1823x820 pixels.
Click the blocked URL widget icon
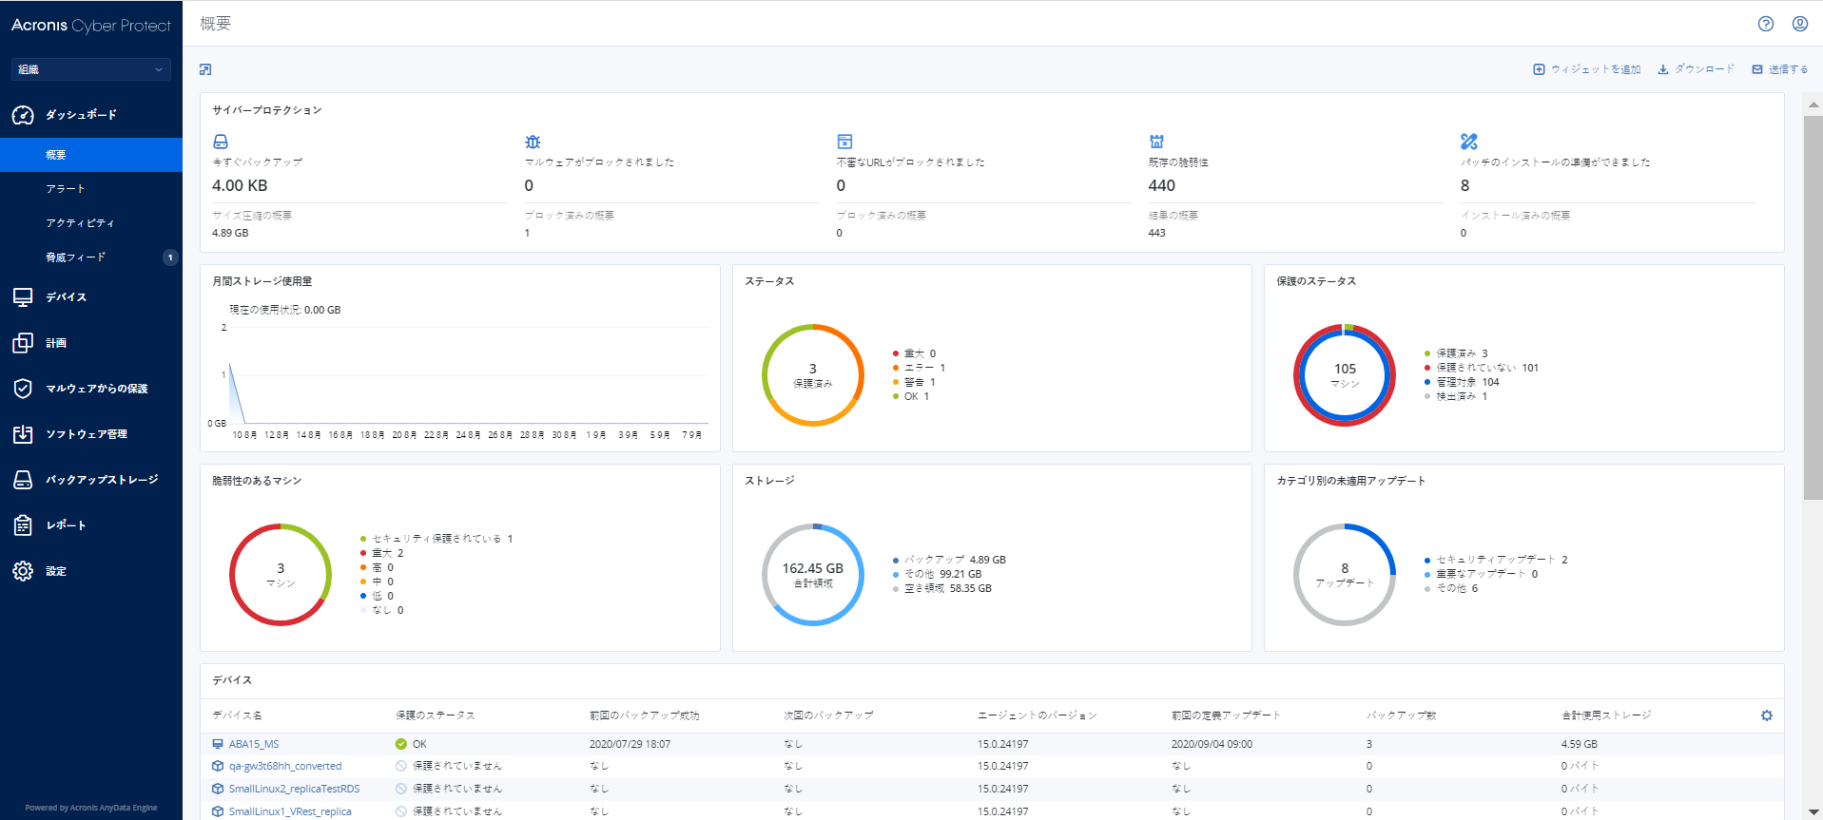coord(844,142)
